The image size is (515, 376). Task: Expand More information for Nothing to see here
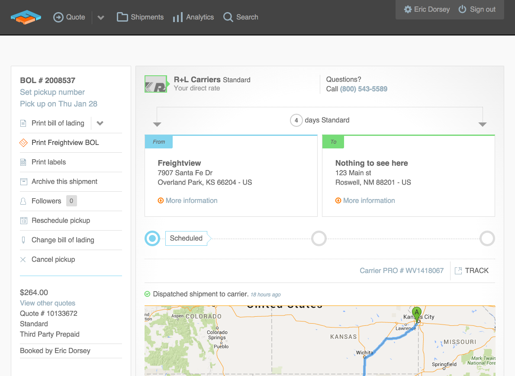369,201
